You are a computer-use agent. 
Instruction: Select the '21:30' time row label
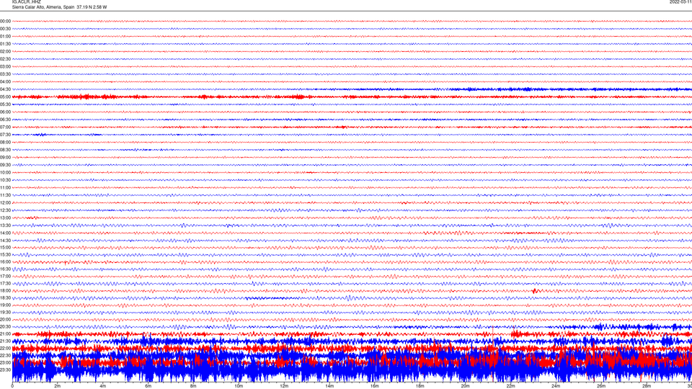5,341
